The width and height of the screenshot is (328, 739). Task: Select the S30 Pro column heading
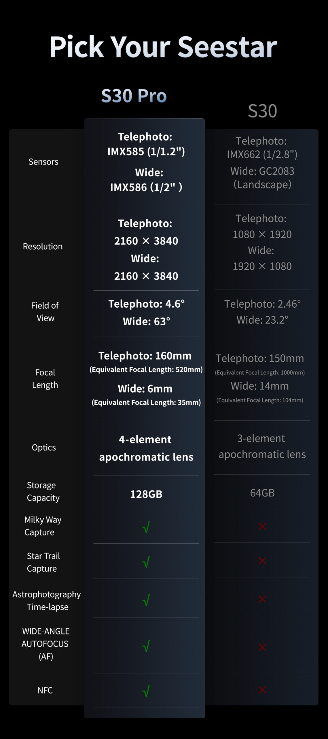click(134, 96)
